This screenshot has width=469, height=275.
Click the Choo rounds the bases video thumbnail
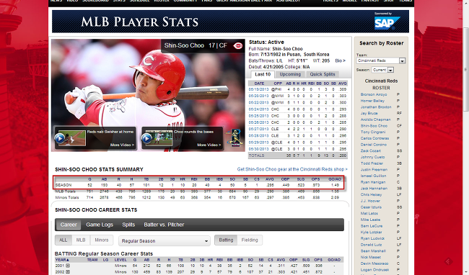pyautogui.click(x=159, y=138)
